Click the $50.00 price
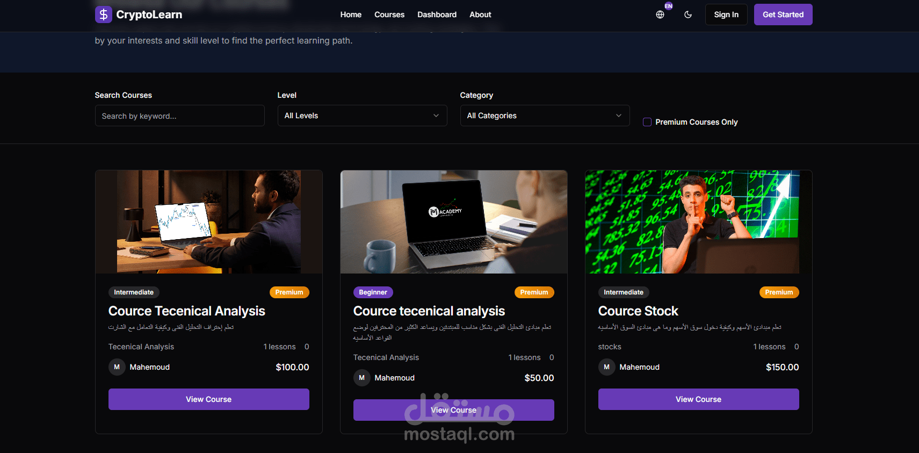The width and height of the screenshot is (919, 453). point(539,378)
